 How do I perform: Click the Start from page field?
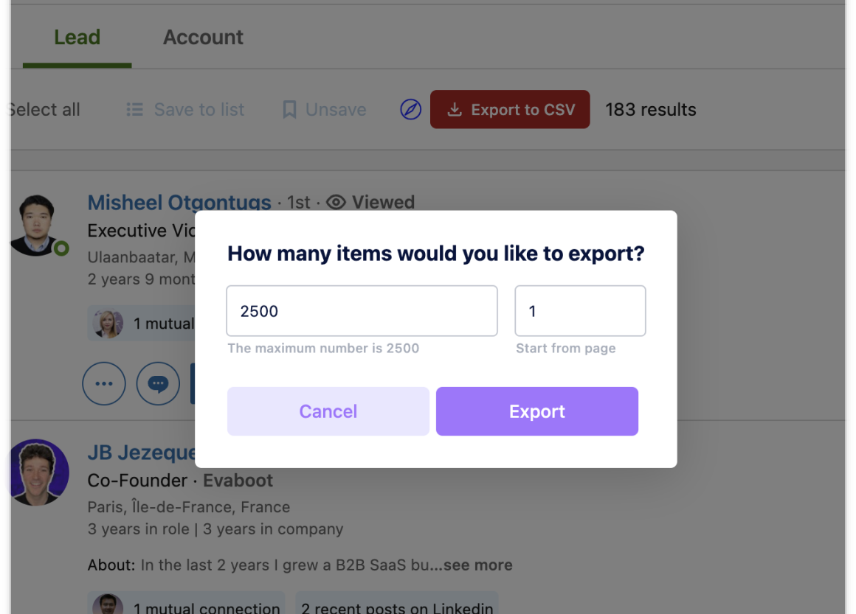(x=580, y=311)
